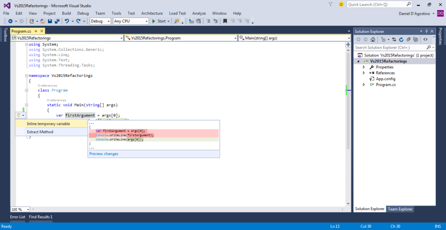Refresh Solution Explorer with the refresh icon
This screenshot has width=446, height=230.
pos(401,40)
